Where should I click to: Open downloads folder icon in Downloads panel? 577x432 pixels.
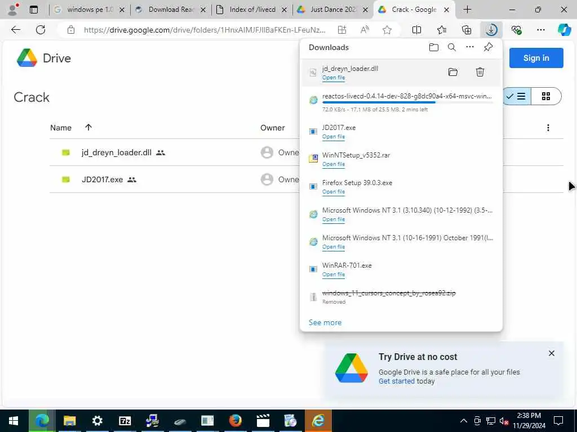[x=433, y=47]
